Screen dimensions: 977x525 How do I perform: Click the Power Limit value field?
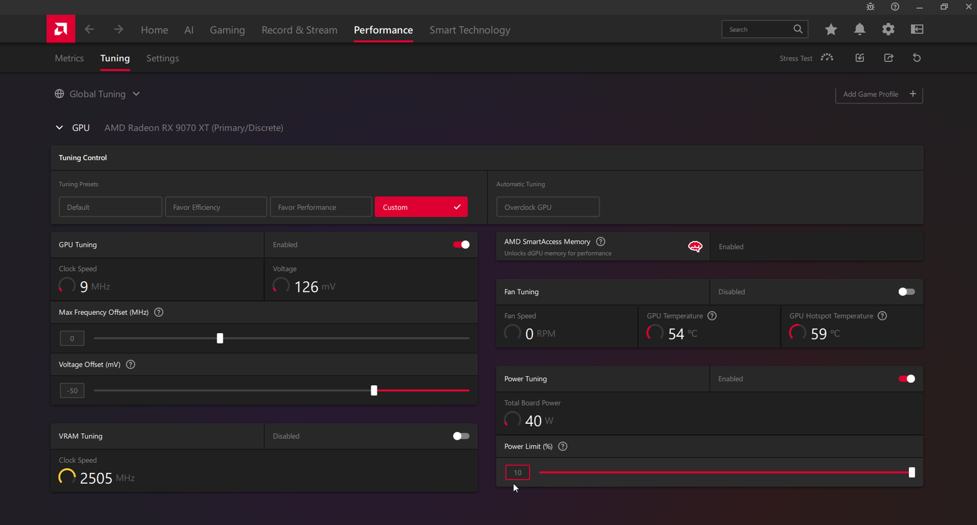coord(517,473)
